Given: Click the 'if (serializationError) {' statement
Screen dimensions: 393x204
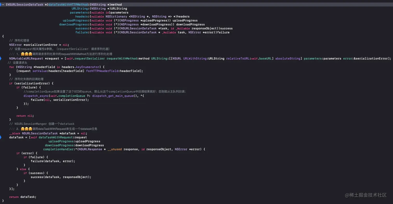Looking at the screenshot, I should [x=31, y=83].
